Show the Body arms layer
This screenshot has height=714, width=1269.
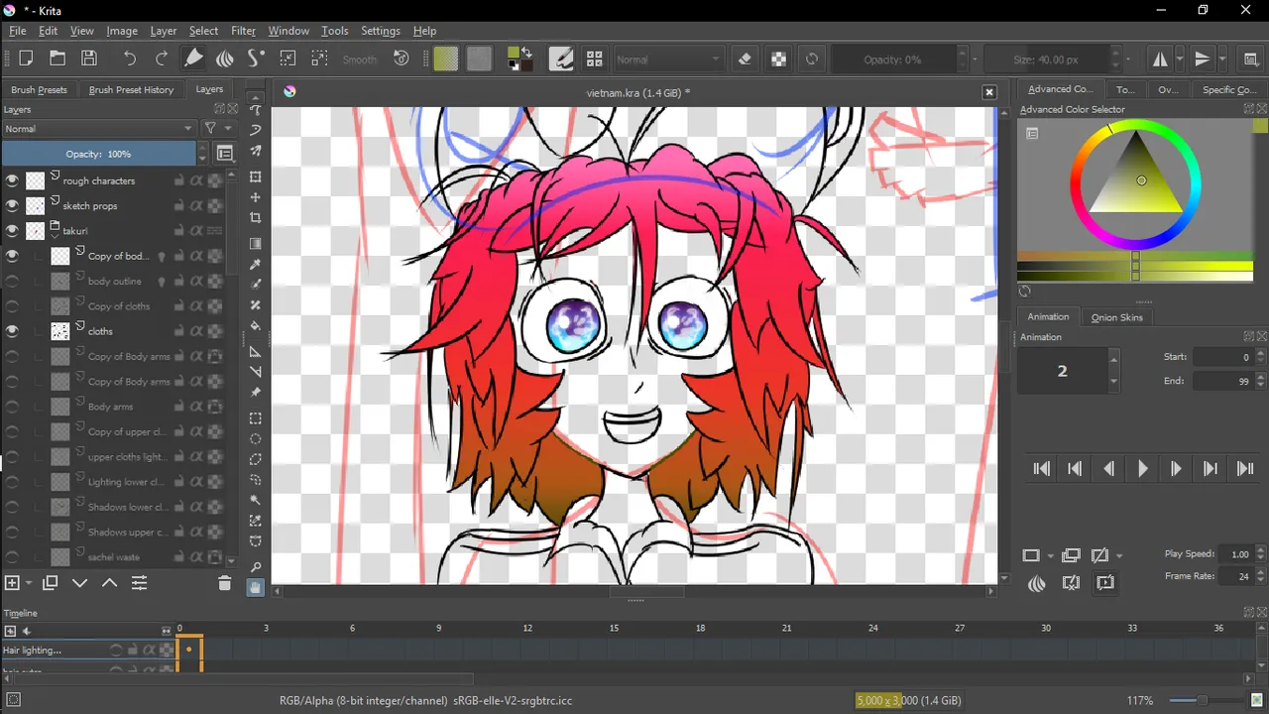point(12,407)
